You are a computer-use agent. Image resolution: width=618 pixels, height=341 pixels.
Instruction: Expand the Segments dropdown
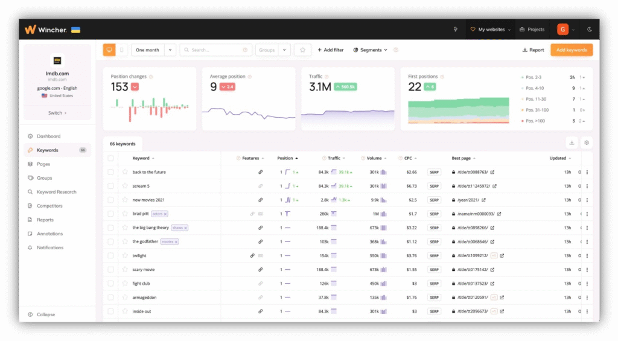click(370, 50)
